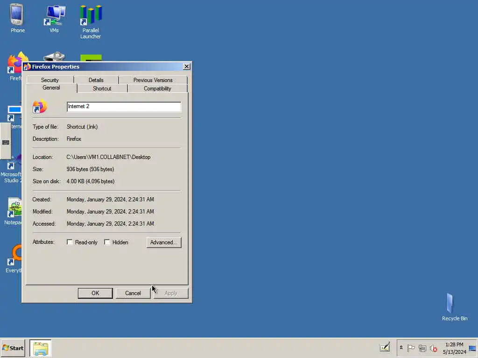Click the Accessed date value

[110, 224]
